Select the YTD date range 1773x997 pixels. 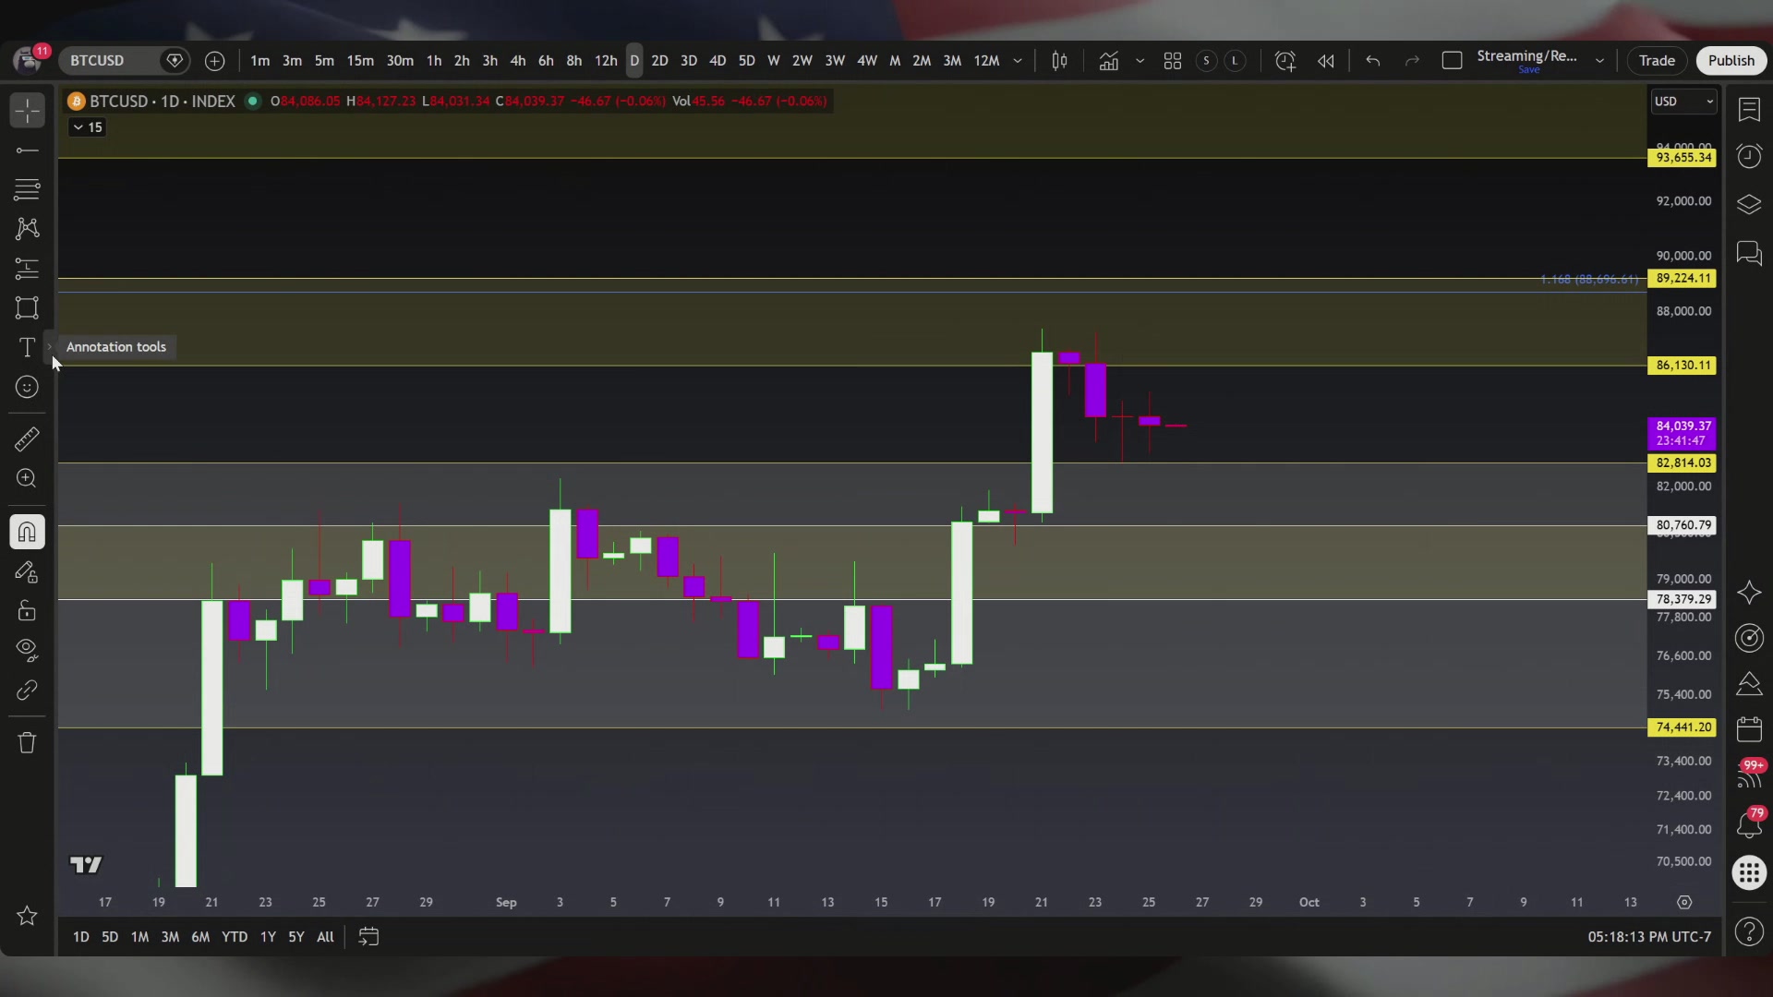[x=235, y=937]
